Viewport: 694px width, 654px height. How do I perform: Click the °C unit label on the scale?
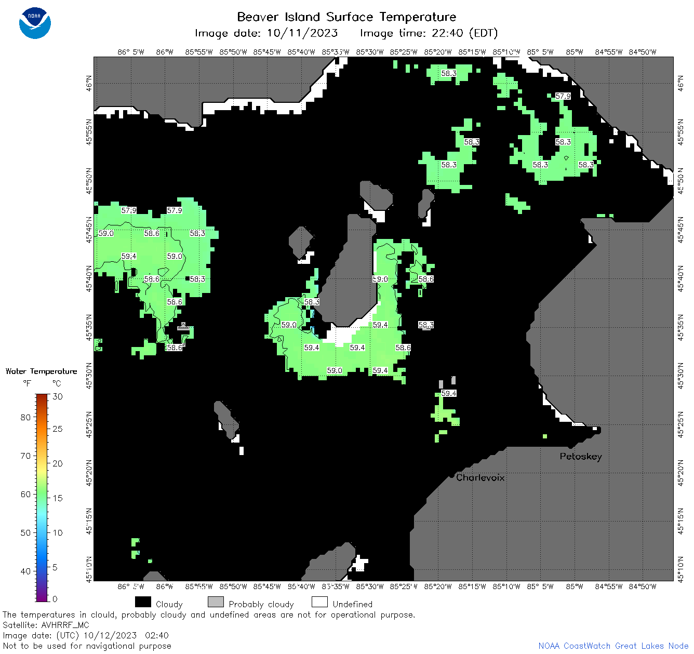tap(57, 383)
